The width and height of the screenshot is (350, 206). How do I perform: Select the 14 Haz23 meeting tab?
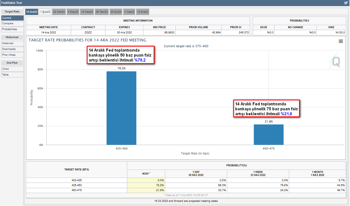(87, 12)
